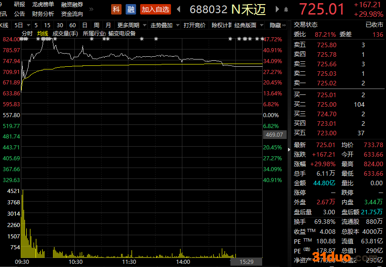Screen dimensions: 386x267
Task: Open the 走势叠加 overlay dropdown
Action: tap(165, 25)
